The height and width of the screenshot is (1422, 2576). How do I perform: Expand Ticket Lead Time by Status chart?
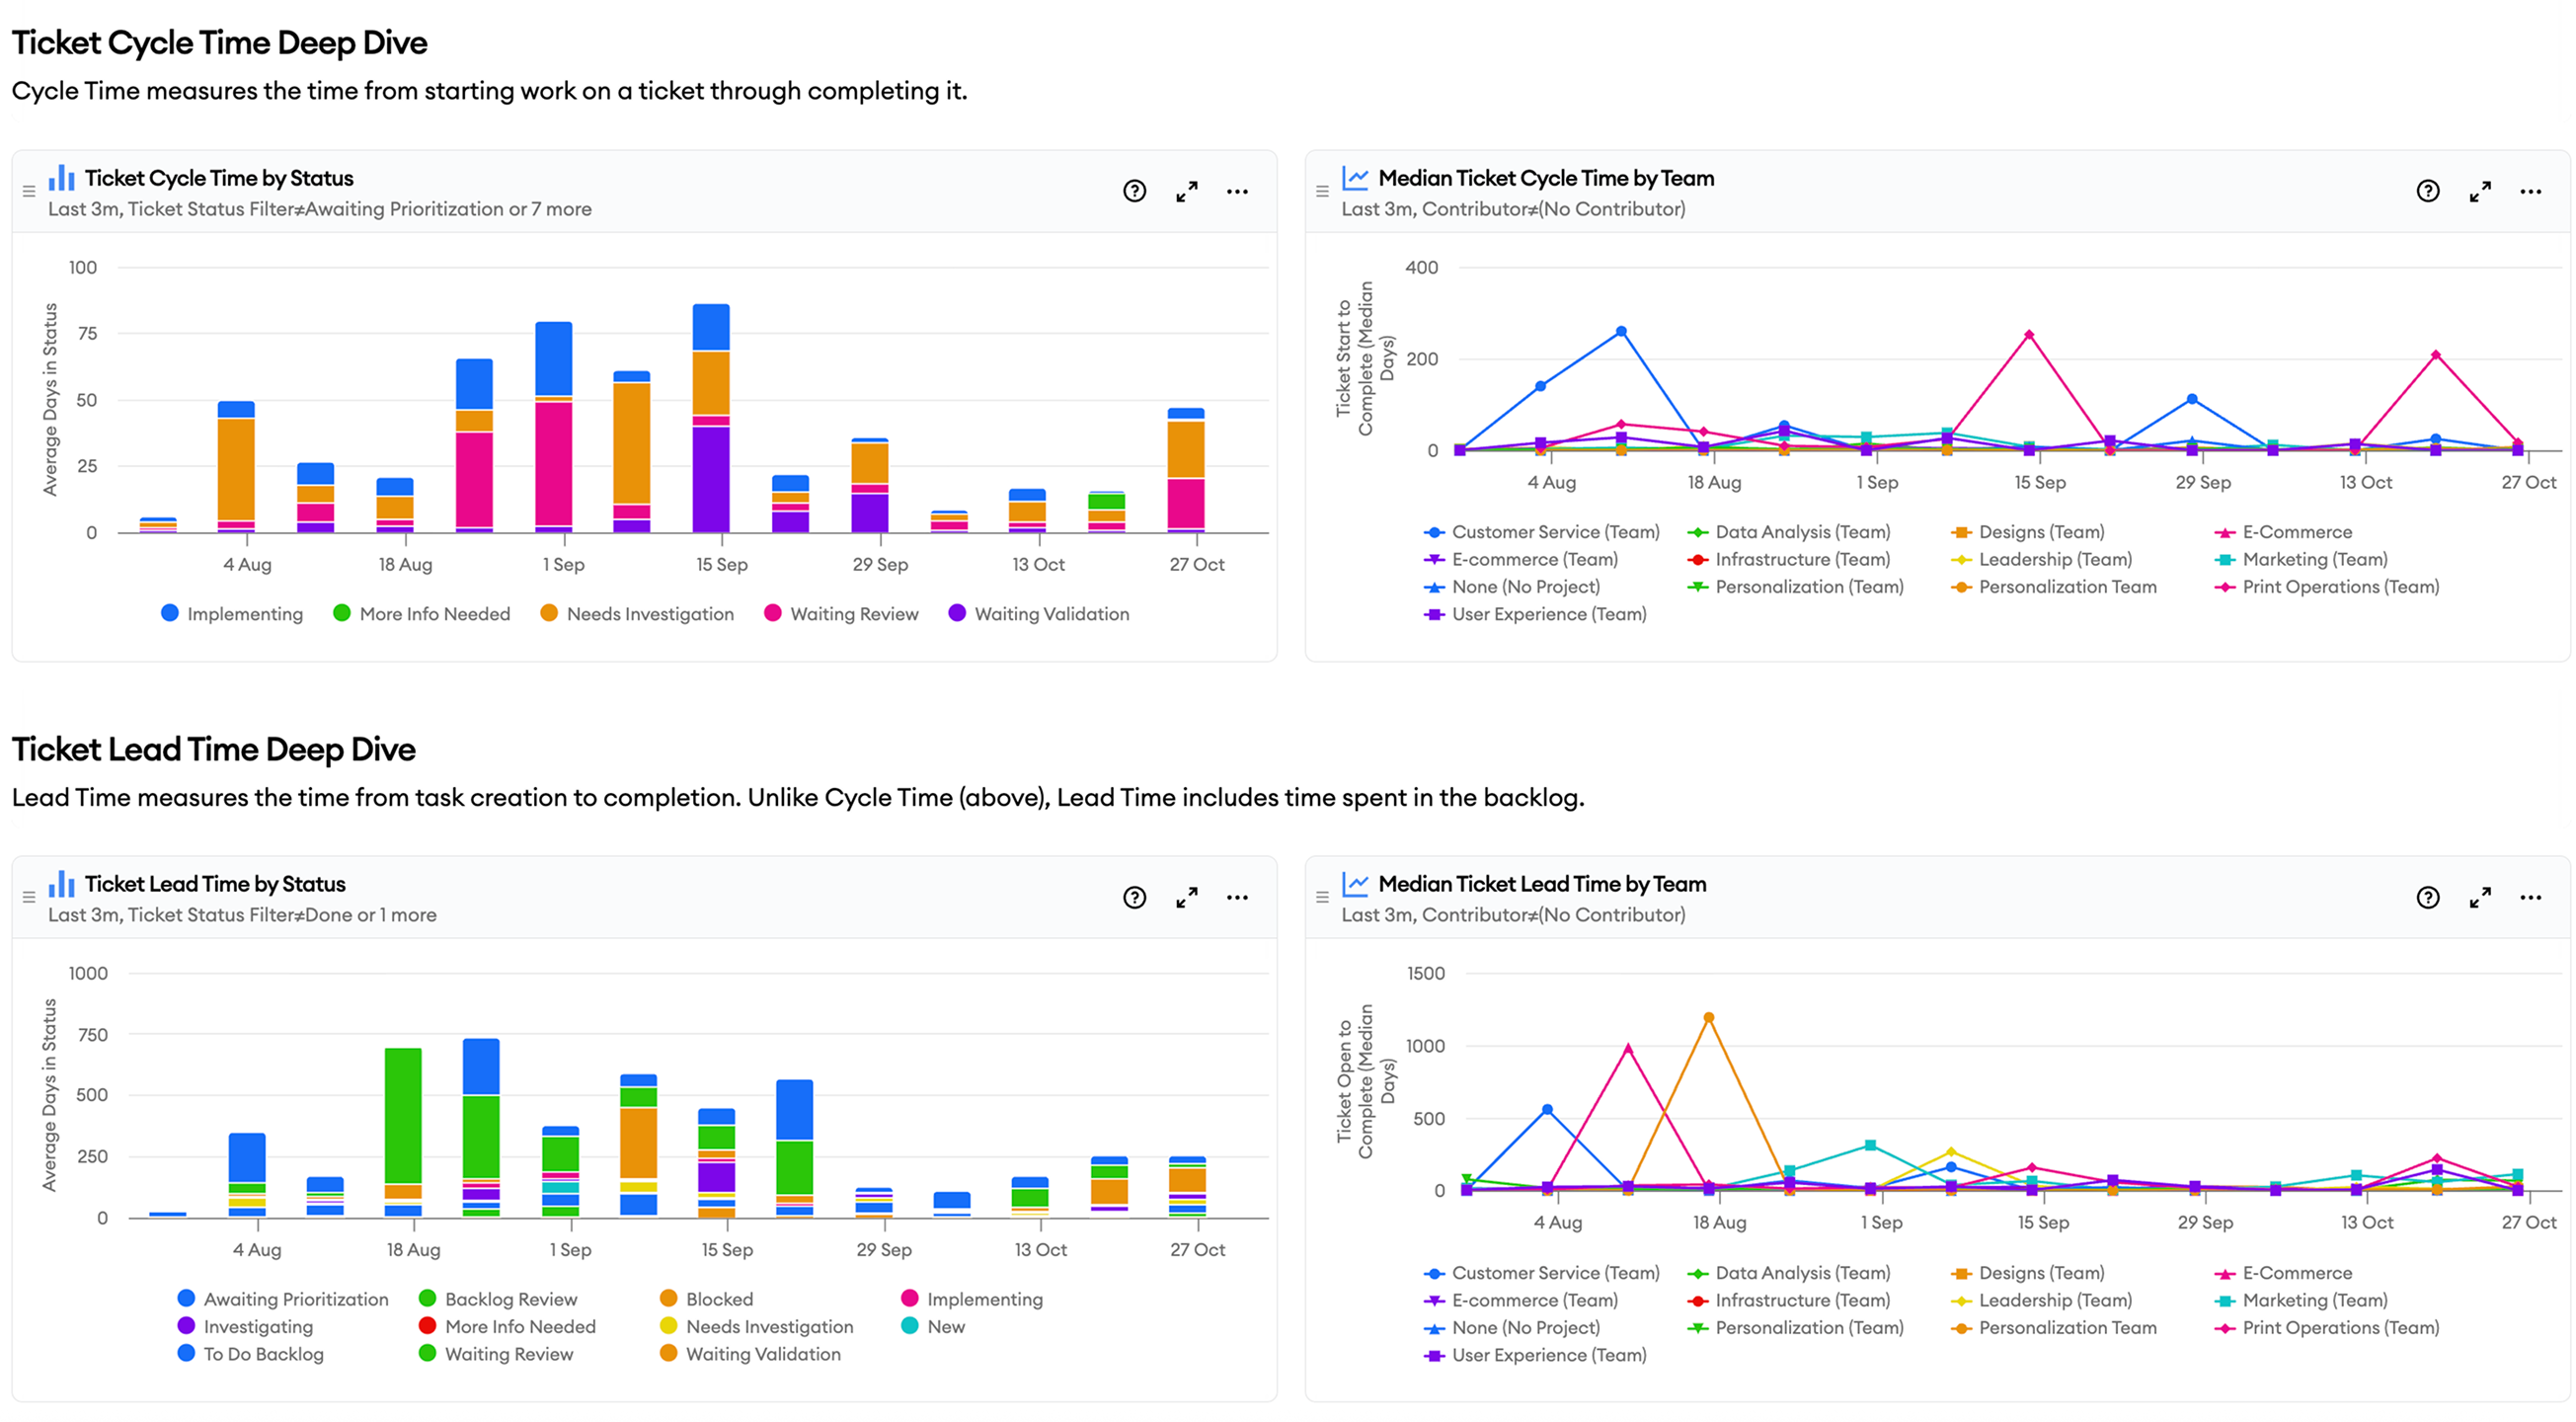(x=1186, y=897)
